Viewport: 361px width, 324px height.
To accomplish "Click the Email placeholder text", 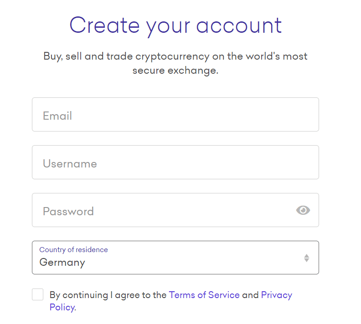I will coord(57,116).
